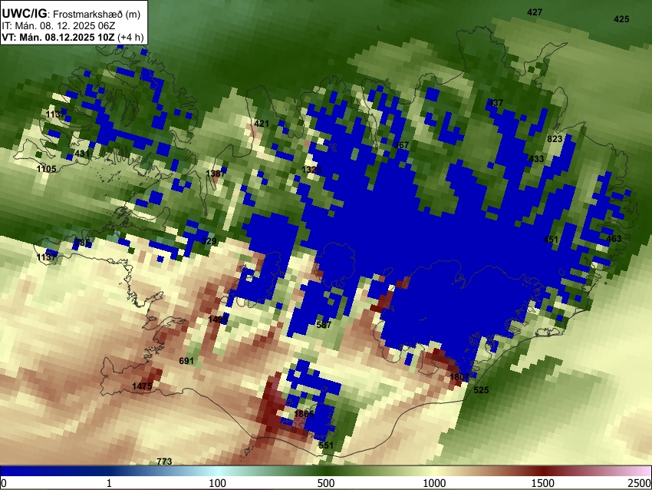
Task: Click the map value 1387
Action: (216, 173)
